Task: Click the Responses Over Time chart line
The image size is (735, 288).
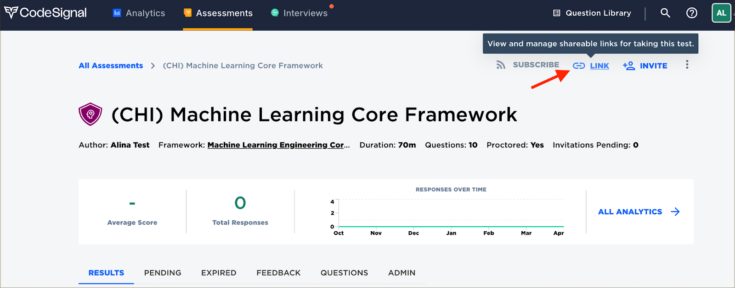Action: (451, 227)
